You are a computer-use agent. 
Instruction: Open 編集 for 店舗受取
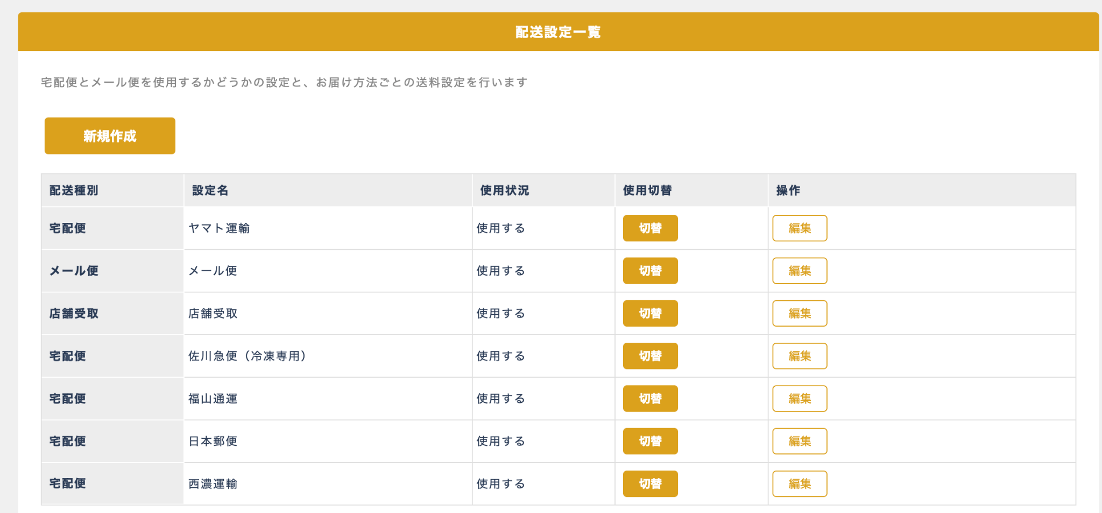[x=799, y=313]
